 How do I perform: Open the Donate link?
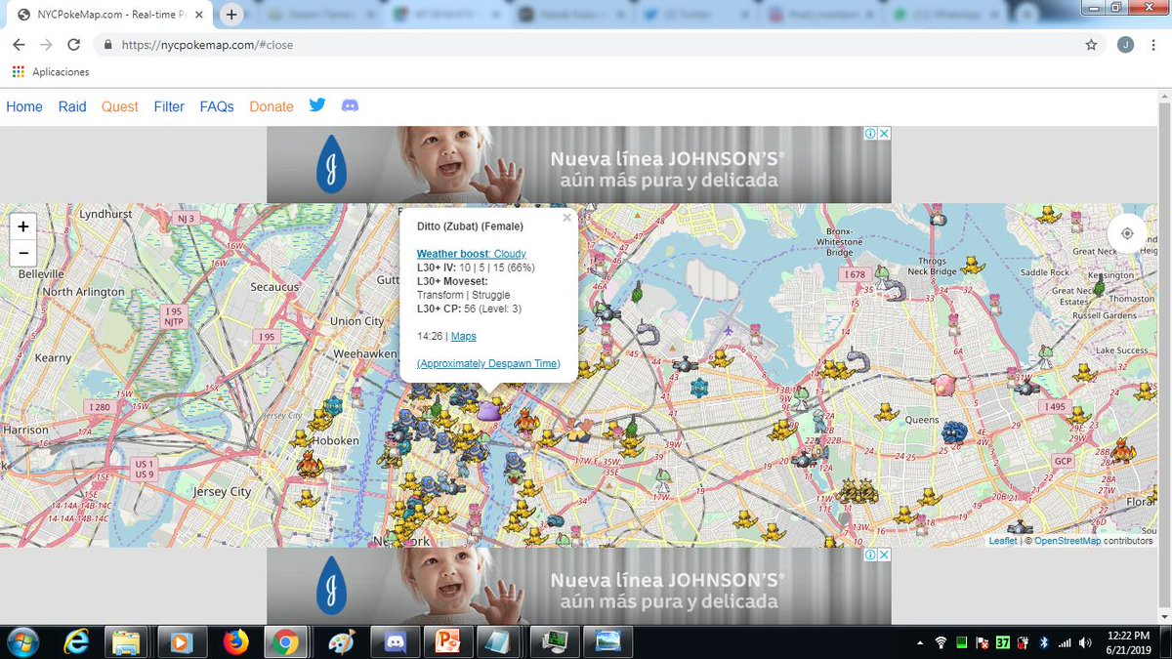[x=272, y=106]
